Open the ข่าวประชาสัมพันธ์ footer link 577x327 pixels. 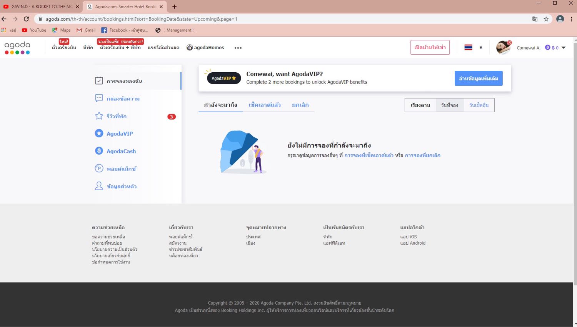pyautogui.click(x=185, y=249)
